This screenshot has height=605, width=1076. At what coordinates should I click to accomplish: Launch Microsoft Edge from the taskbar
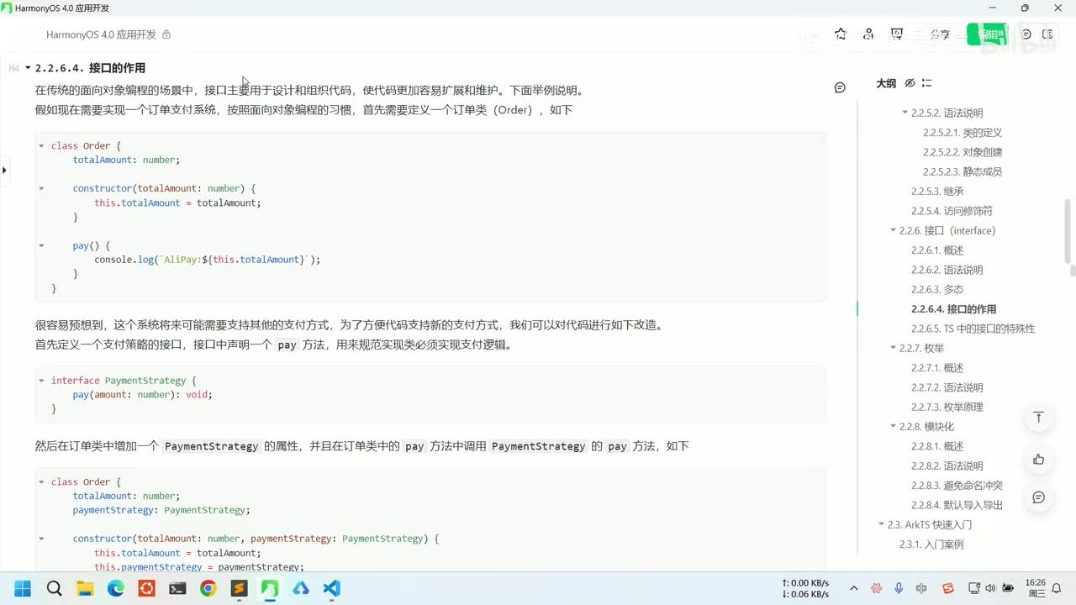coord(116,588)
